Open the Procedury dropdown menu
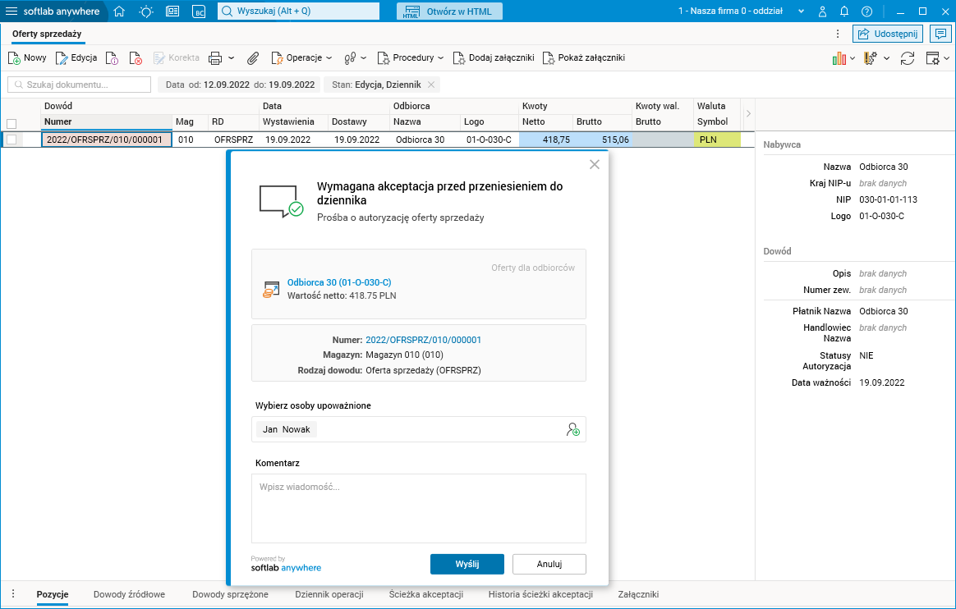This screenshot has width=956, height=609. click(x=411, y=57)
